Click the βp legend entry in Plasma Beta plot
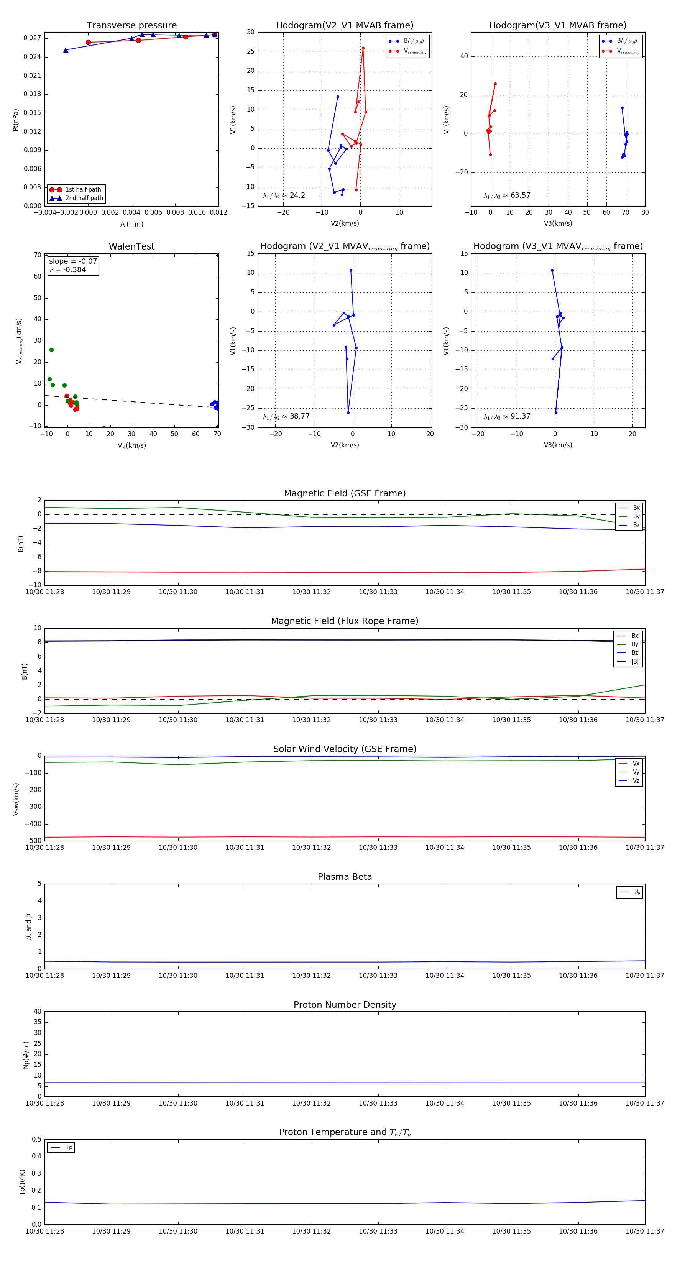The width and height of the screenshot is (690, 1265). pyautogui.click(x=630, y=892)
